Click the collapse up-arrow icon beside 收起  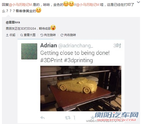[7, 35]
